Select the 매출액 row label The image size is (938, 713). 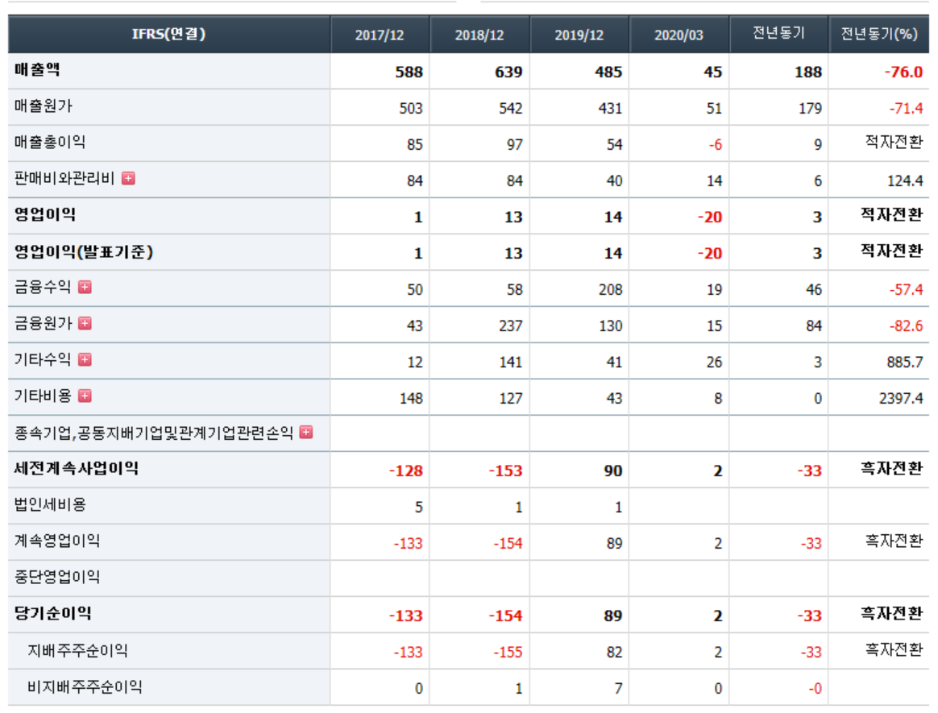37,69
